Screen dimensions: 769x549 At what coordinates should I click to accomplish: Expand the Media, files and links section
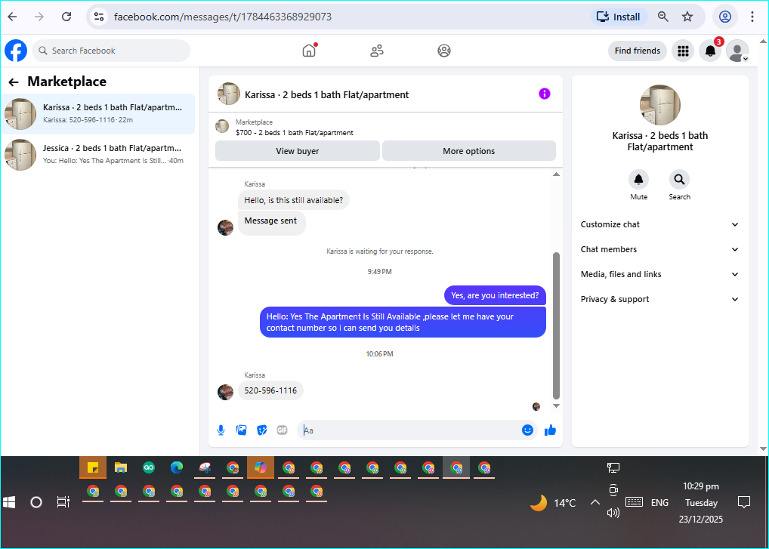click(659, 275)
